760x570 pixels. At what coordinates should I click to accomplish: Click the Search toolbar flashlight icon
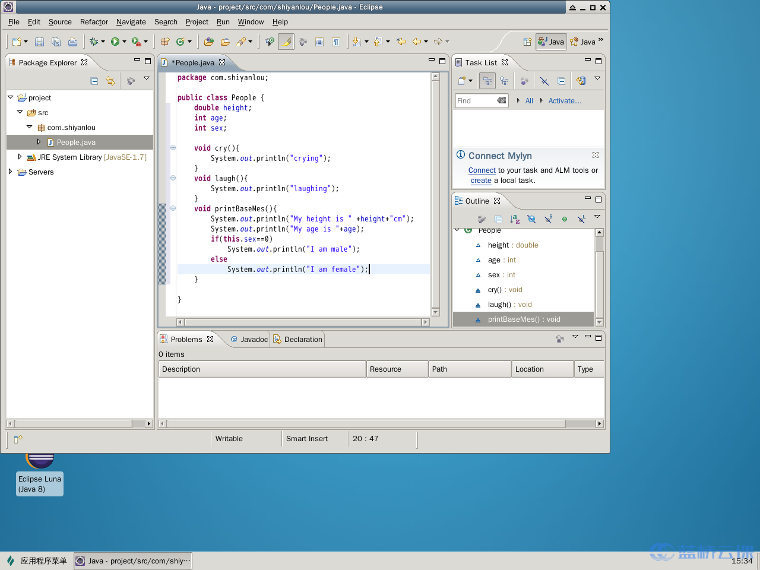(x=241, y=42)
